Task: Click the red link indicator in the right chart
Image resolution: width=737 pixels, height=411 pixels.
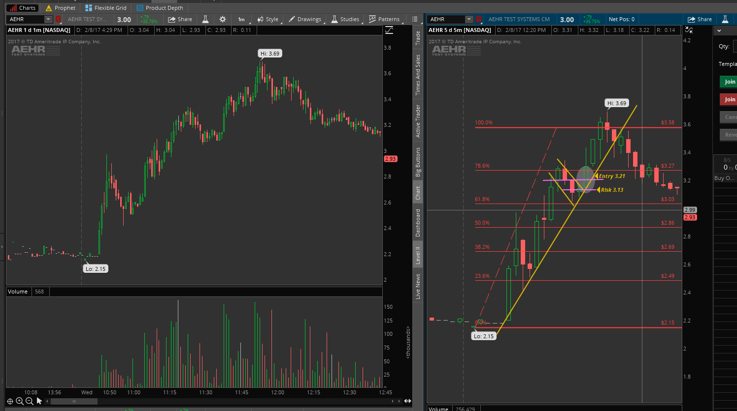Action: (x=479, y=19)
